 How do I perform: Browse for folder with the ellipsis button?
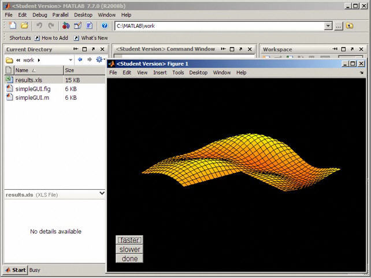(x=338, y=26)
